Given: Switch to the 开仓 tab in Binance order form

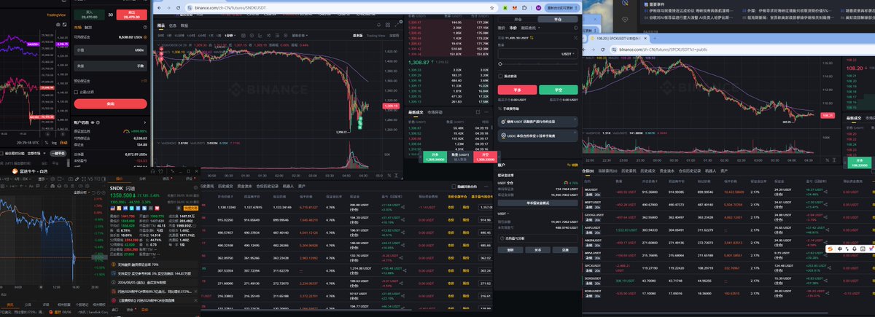Looking at the screenshot, I should coord(518,20).
